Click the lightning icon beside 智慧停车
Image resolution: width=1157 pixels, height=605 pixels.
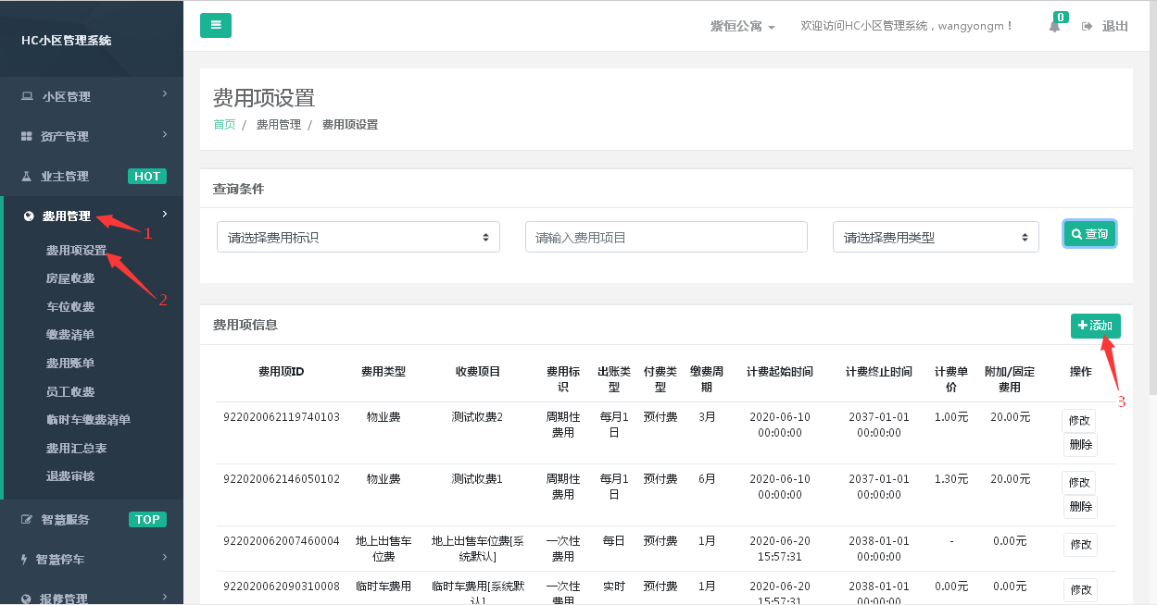pos(25,559)
